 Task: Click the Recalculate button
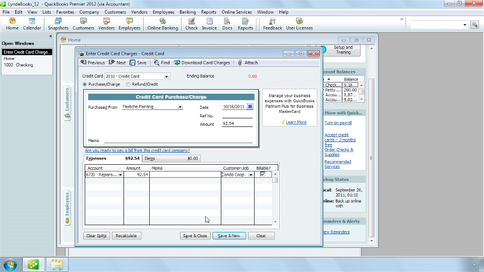(x=126, y=236)
